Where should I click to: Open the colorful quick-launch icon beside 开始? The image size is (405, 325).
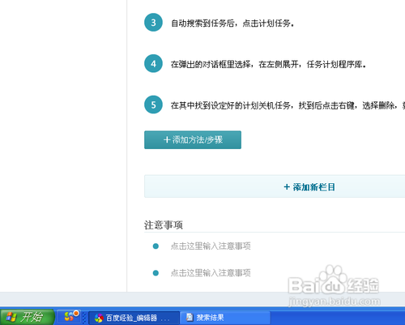[71, 316]
